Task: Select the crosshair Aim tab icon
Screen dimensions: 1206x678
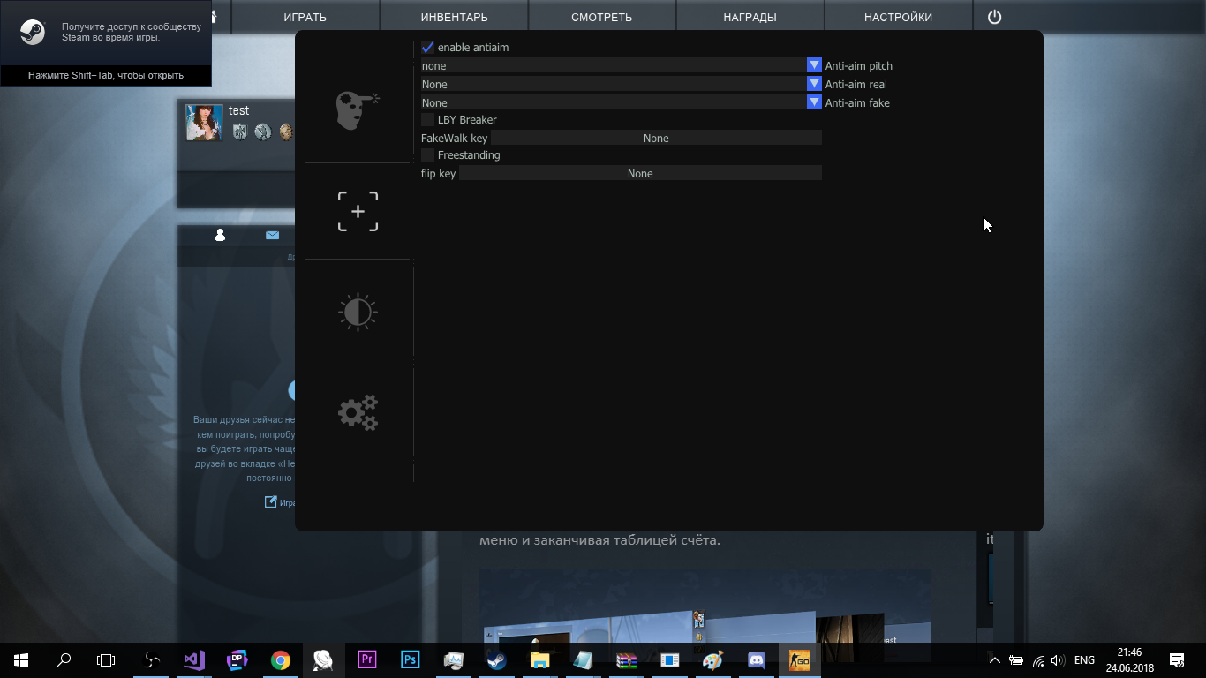Action: point(358,210)
